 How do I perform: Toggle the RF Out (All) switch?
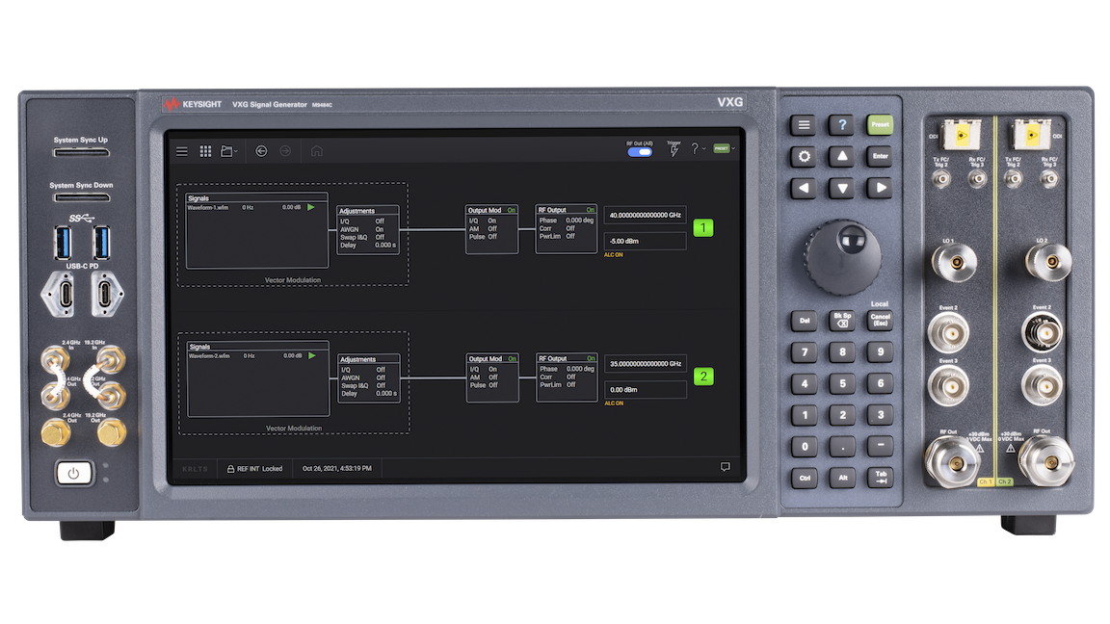[x=640, y=152]
